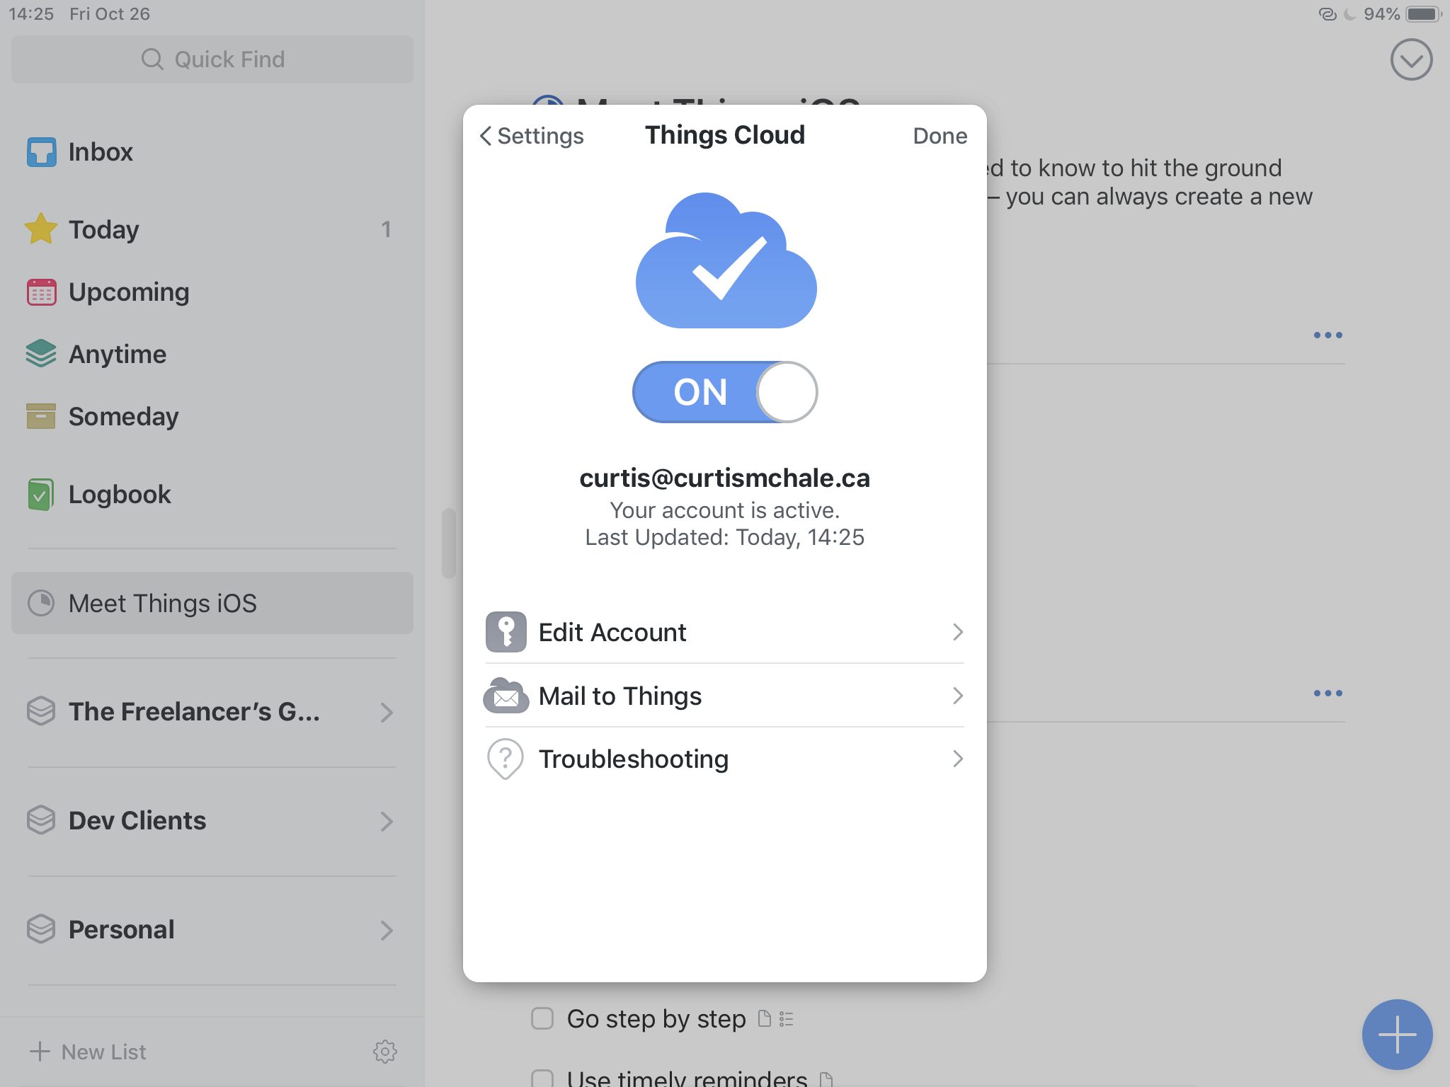Screen dimensions: 1450x1087
Task: Open the Someday archive box icon
Action: point(41,416)
